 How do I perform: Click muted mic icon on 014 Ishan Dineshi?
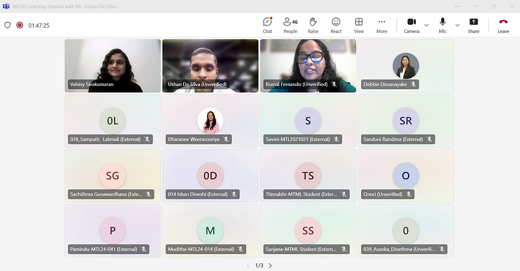[x=234, y=194]
